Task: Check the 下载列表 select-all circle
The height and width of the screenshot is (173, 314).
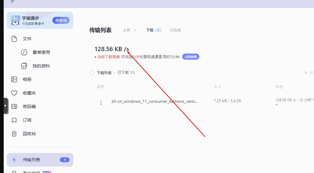Action: coord(92,73)
